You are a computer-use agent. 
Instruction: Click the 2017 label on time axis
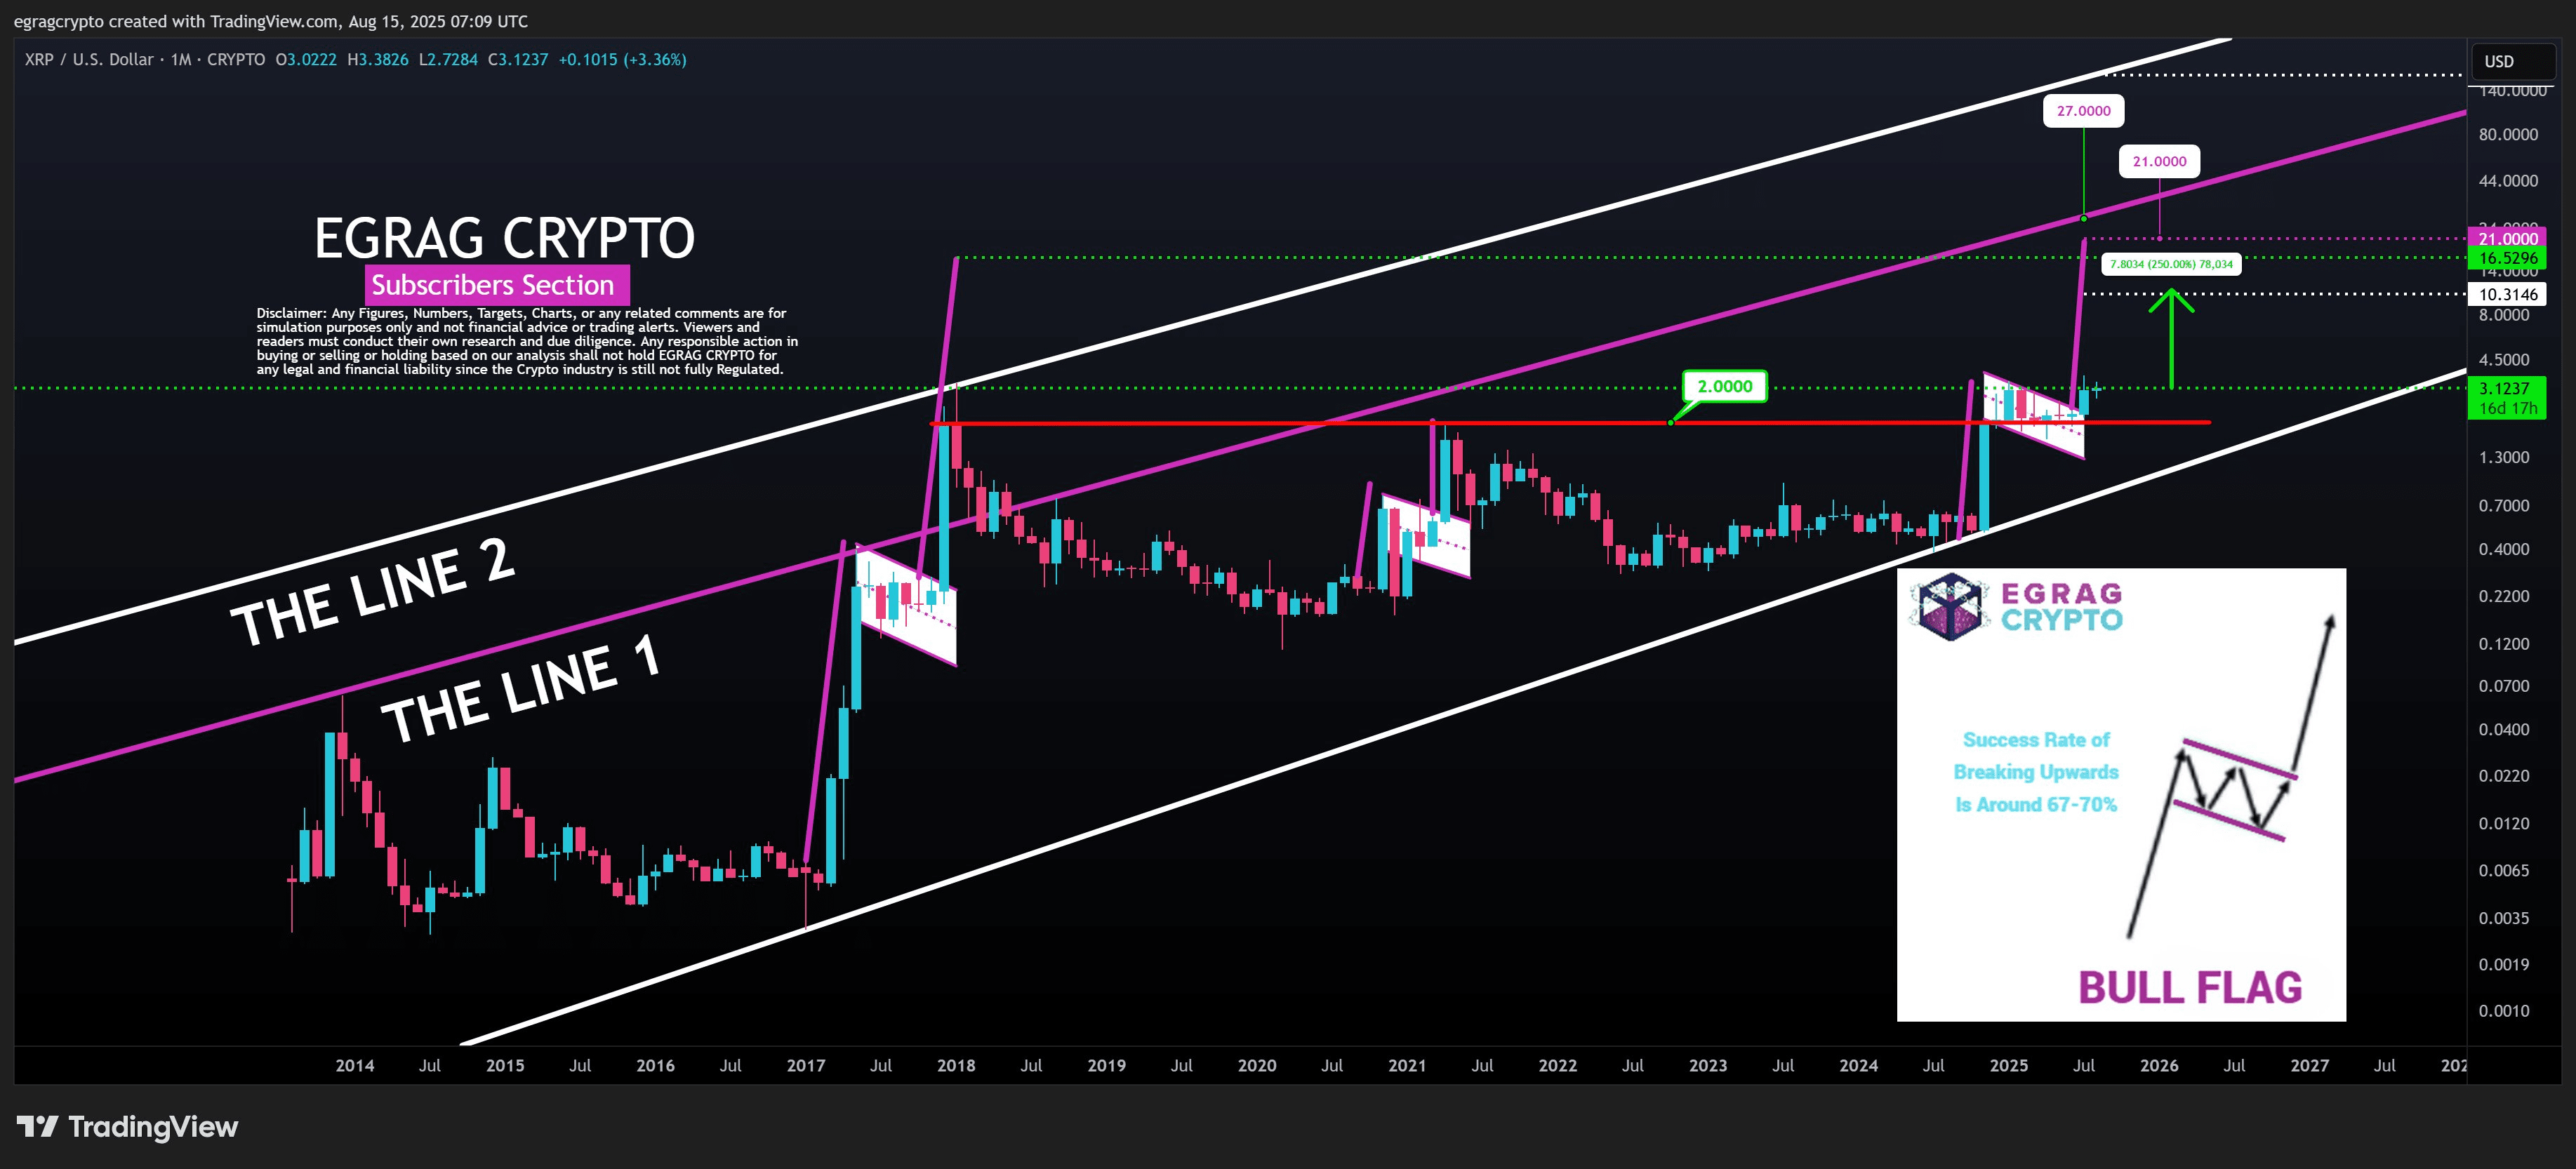(x=806, y=1065)
